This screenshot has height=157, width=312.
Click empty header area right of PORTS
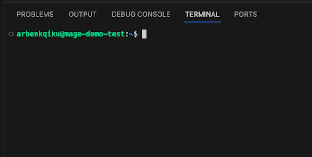click(x=285, y=14)
